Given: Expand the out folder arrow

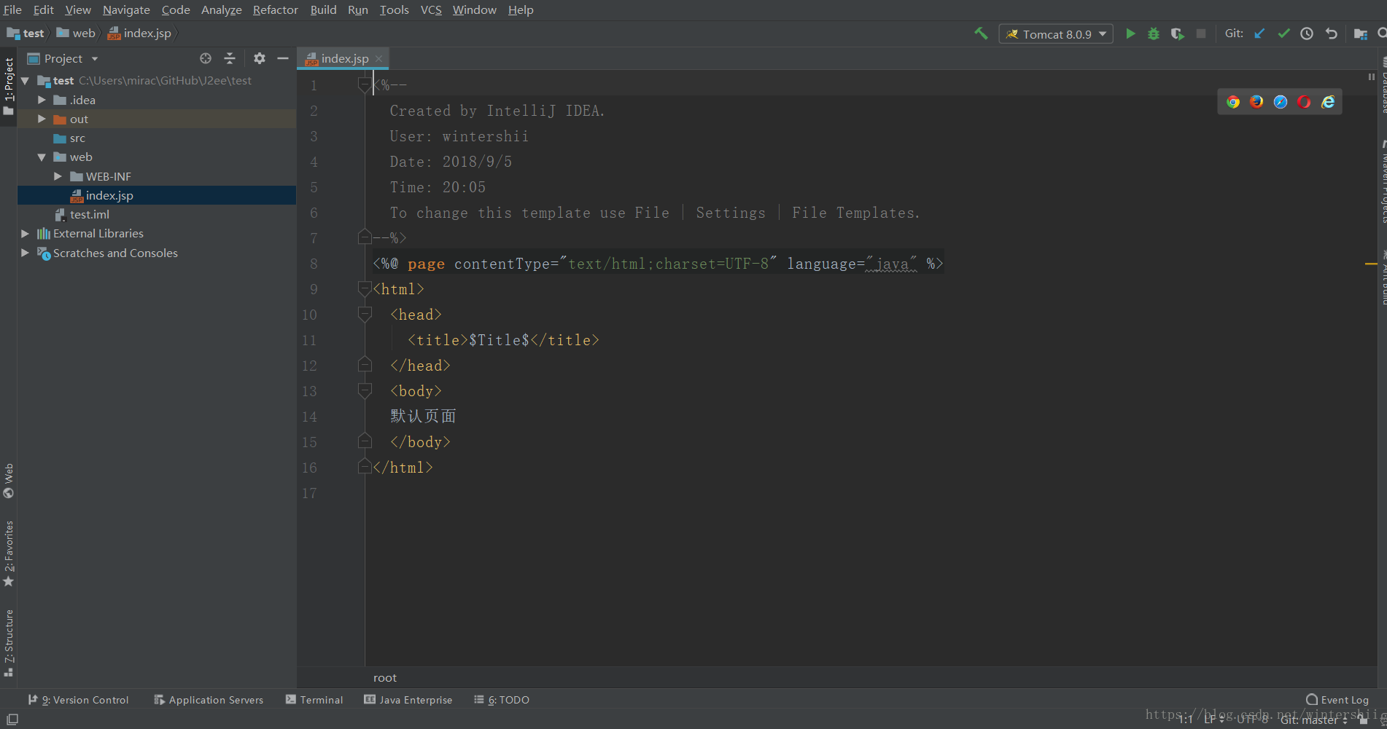Looking at the screenshot, I should coord(42,119).
